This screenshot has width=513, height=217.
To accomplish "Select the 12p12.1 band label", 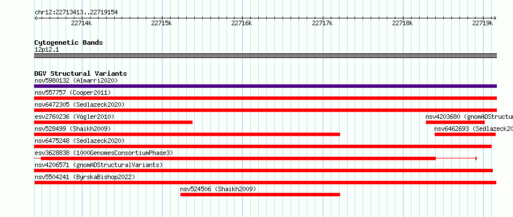I will coord(47,50).
